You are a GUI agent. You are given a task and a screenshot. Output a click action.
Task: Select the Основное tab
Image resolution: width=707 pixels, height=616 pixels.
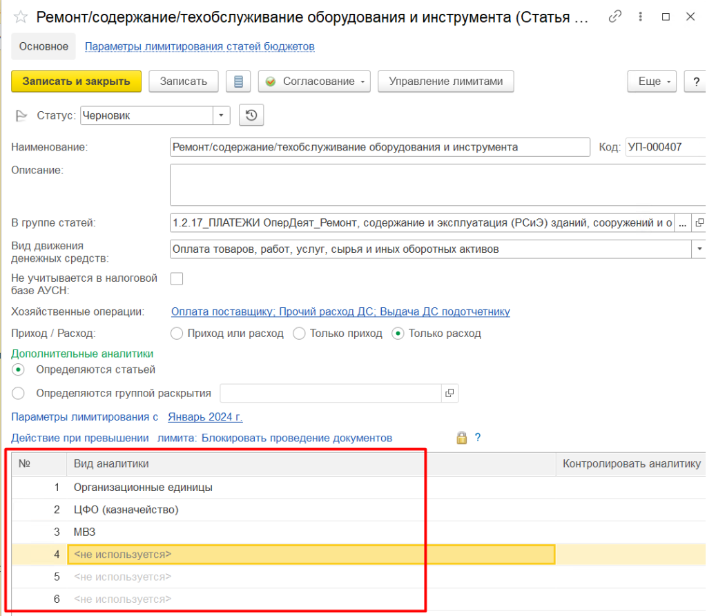[x=43, y=46]
